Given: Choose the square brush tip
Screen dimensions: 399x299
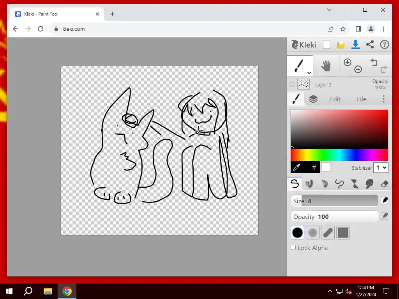Looking at the screenshot, I should pos(343,233).
